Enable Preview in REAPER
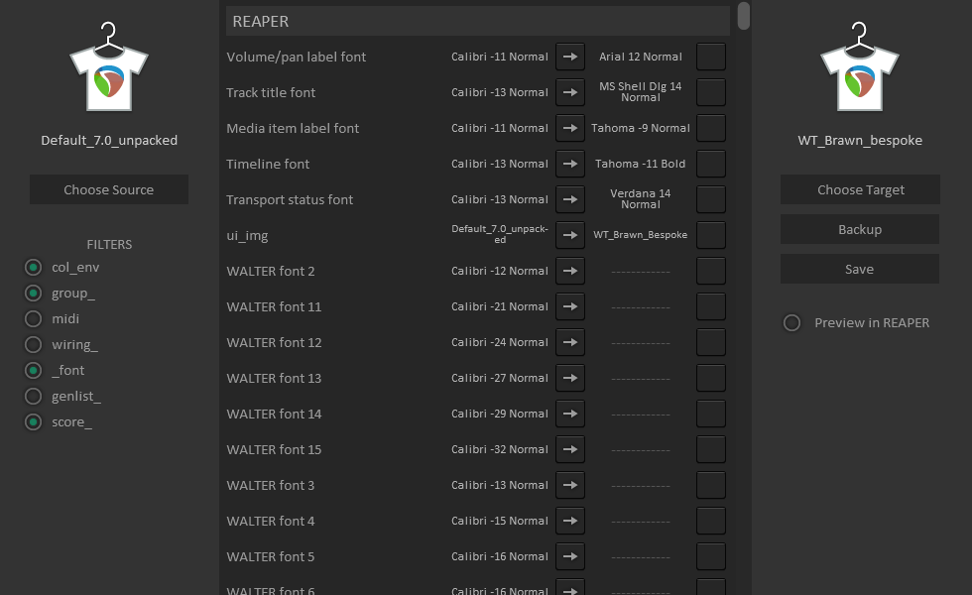972x595 pixels. tap(791, 322)
